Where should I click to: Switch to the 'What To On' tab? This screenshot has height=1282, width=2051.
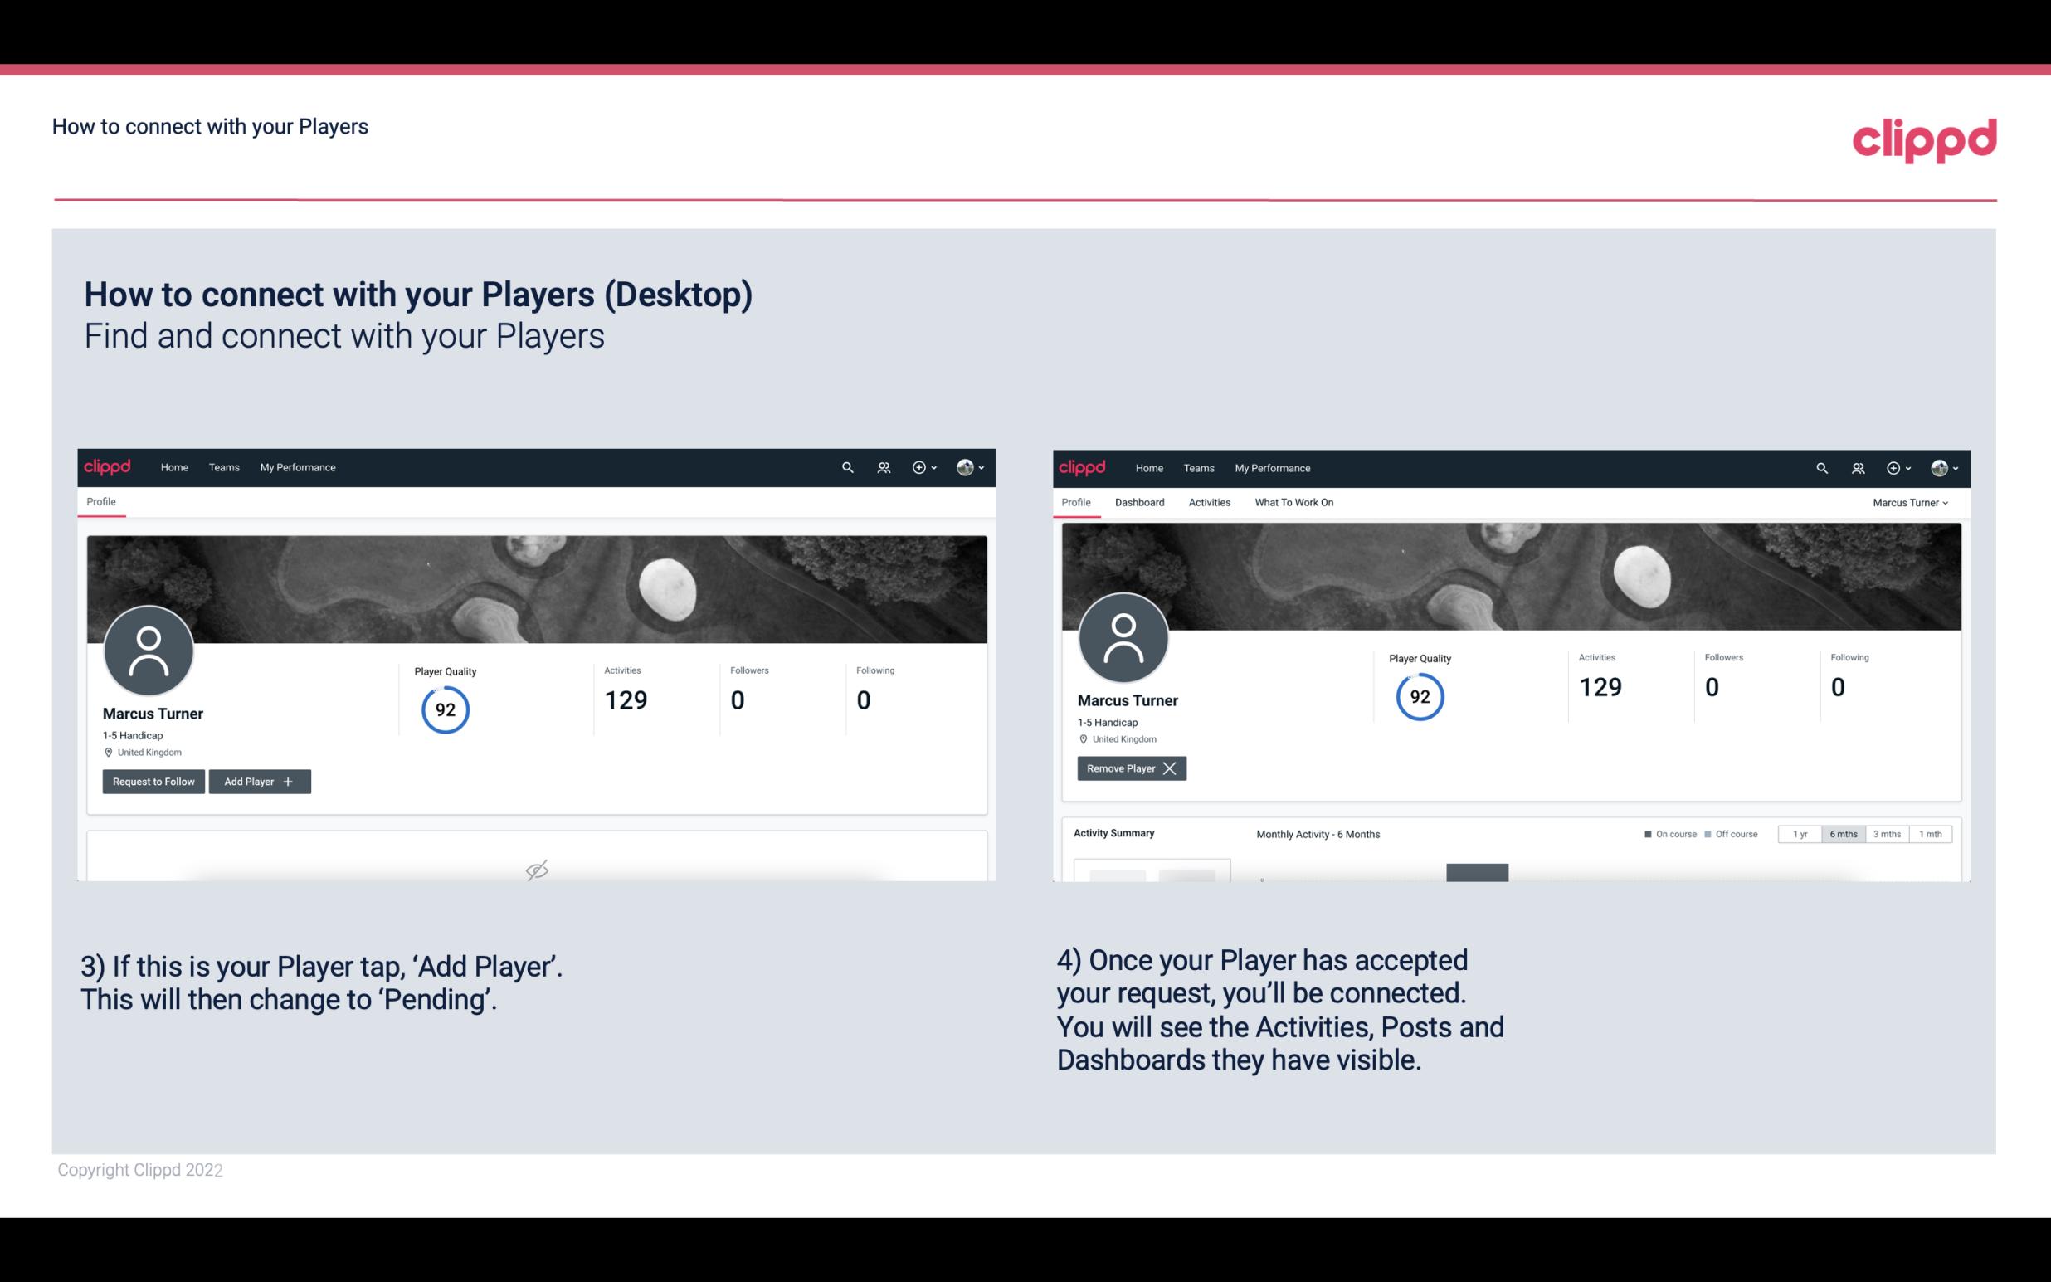tap(1293, 500)
